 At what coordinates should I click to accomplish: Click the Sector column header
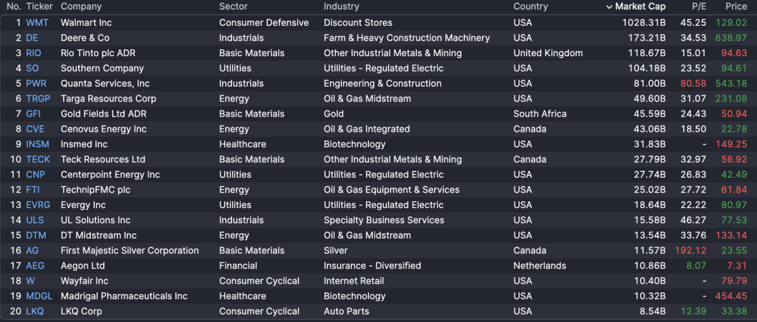click(233, 6)
